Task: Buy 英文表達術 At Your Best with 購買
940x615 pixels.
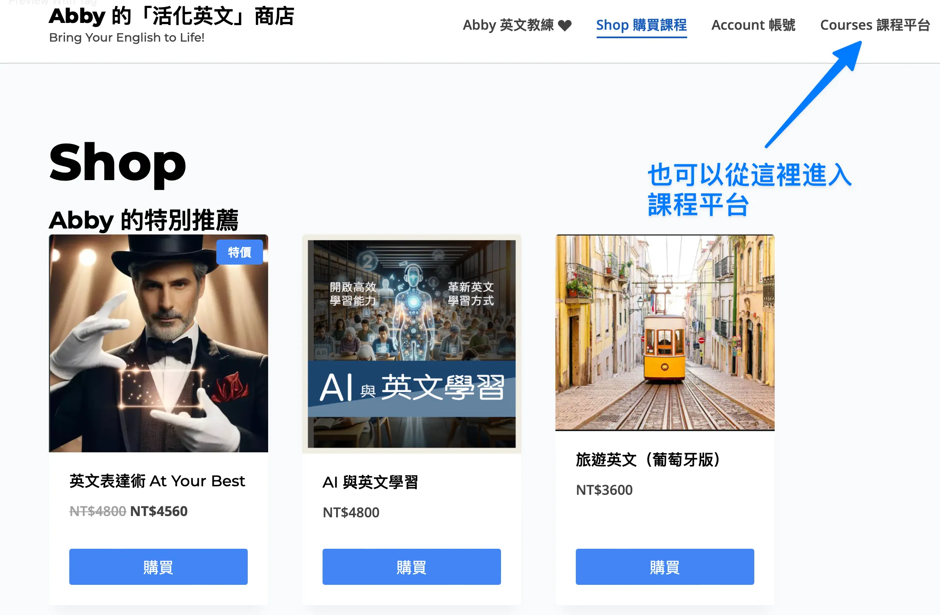Action: coord(159,567)
